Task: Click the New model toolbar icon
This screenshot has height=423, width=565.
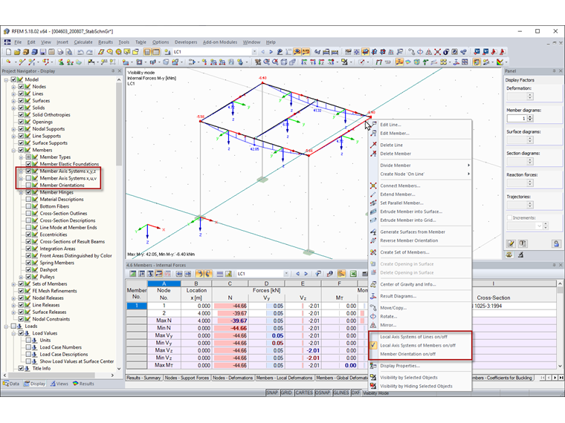Action: coord(9,52)
